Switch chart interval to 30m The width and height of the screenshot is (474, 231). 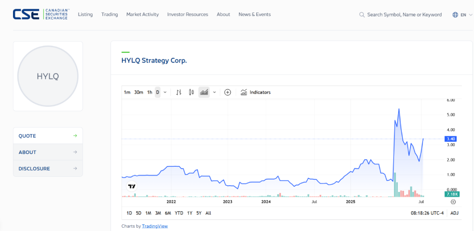tap(139, 92)
